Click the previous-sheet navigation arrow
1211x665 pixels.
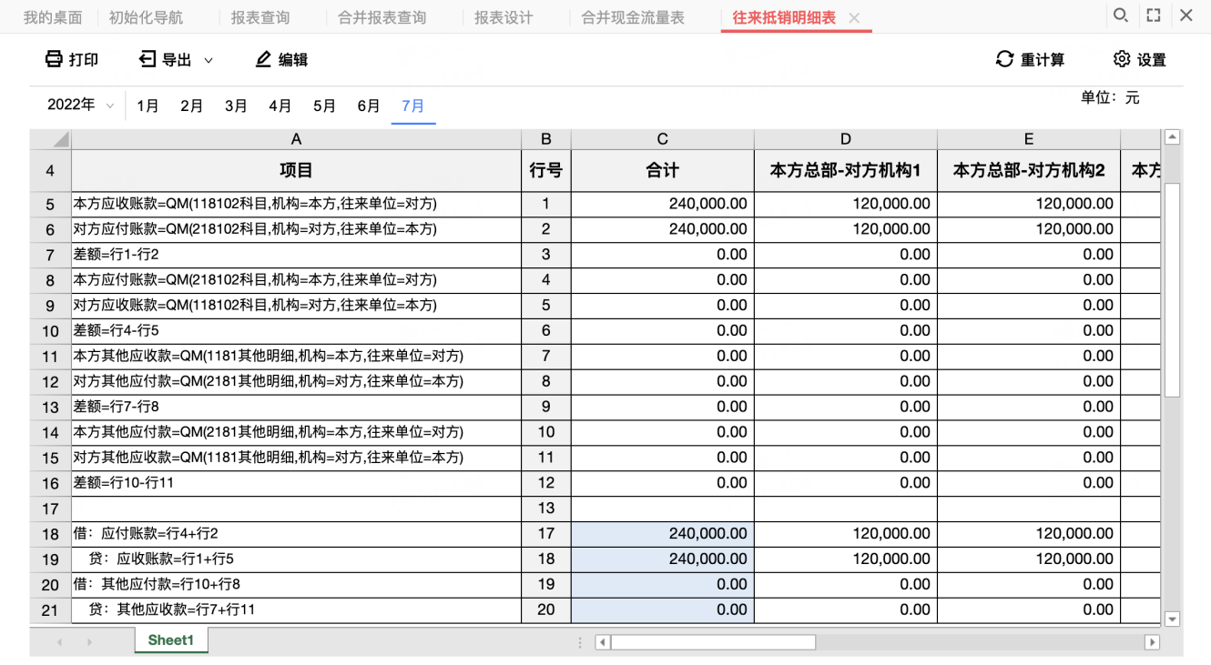(60, 642)
